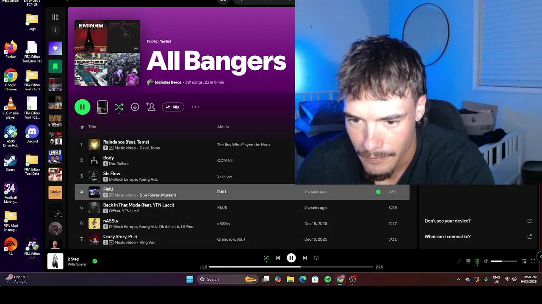542x304 pixels.
Task: Open Windows Start menu
Action: 190,279
